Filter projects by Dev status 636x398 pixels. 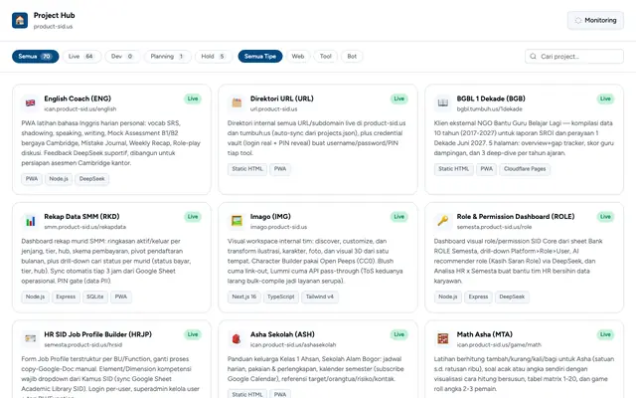(122, 57)
